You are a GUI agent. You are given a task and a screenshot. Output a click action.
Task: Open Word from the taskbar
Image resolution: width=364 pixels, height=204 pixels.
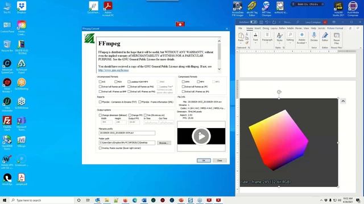tap(144, 200)
